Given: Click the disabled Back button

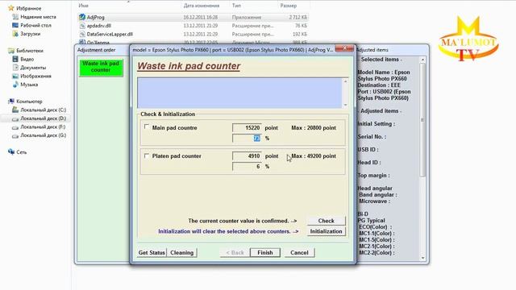Looking at the screenshot, I should coord(235,252).
